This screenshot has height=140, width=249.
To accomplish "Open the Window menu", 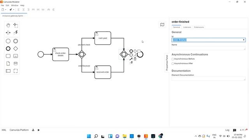I will [15, 5].
